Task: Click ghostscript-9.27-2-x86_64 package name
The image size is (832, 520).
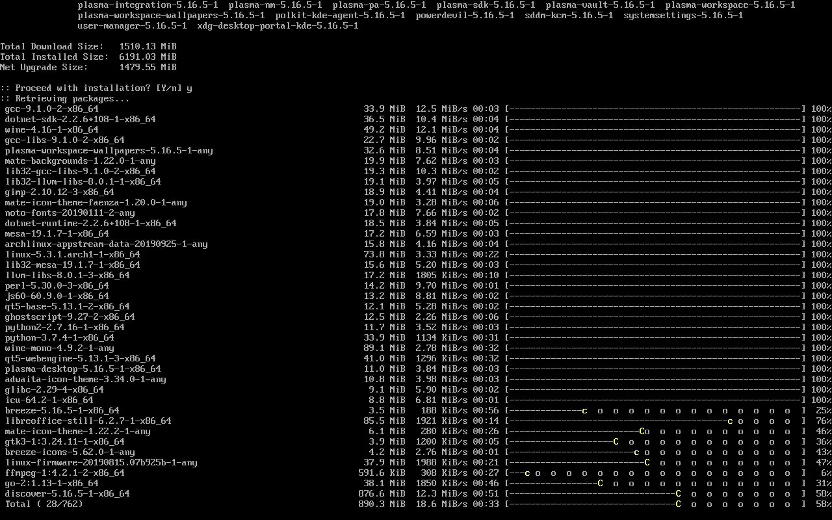Action: 70,317
